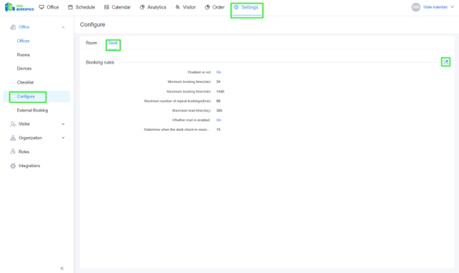Click the Configure page title

point(92,24)
